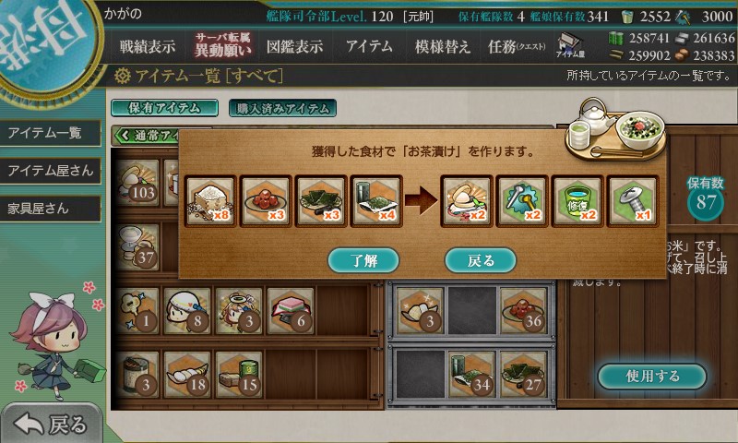Viewport: 738px width, 443px height.
Task: Switch to the 保有アイテム tab
Action: [164, 108]
